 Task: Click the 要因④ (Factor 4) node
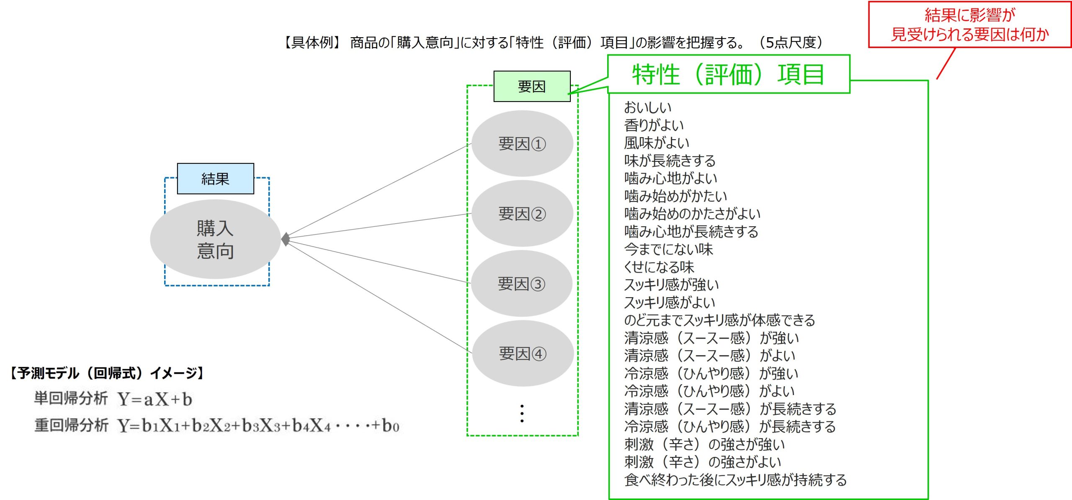click(504, 353)
